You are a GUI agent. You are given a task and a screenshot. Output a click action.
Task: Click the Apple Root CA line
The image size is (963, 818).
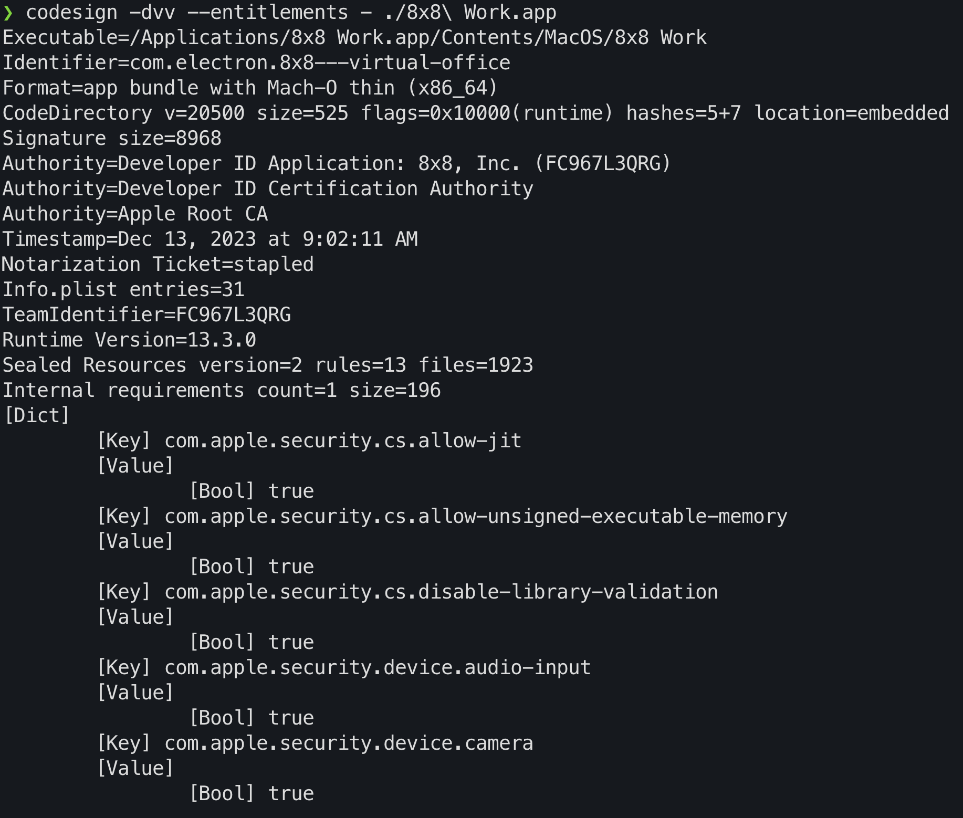(135, 214)
